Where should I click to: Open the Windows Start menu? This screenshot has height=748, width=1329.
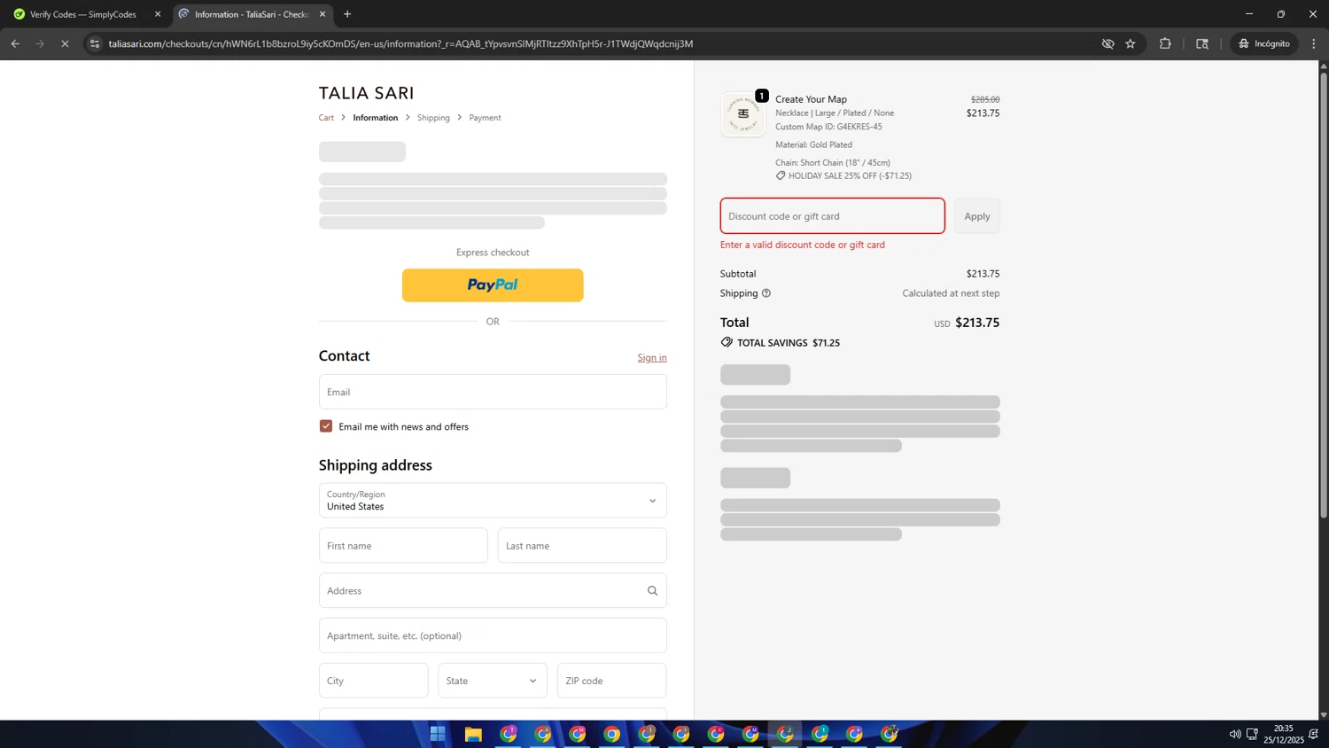pyautogui.click(x=438, y=734)
